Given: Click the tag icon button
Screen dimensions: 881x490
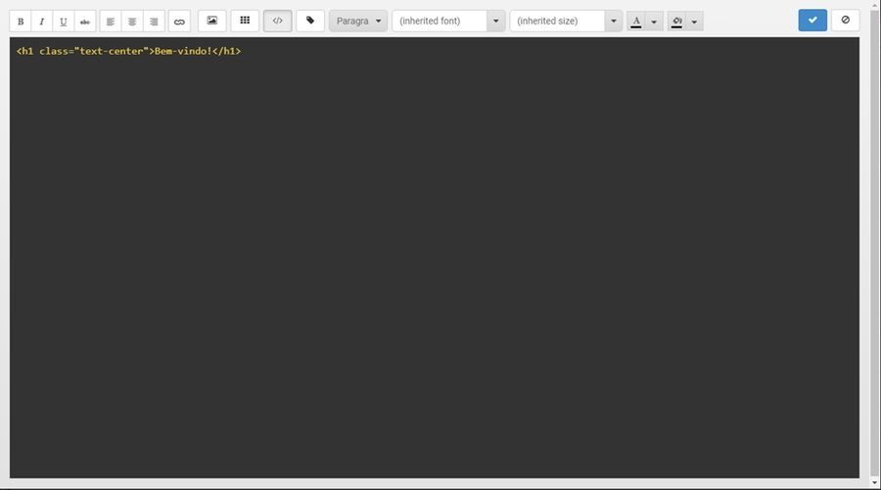Looking at the screenshot, I should point(310,21).
